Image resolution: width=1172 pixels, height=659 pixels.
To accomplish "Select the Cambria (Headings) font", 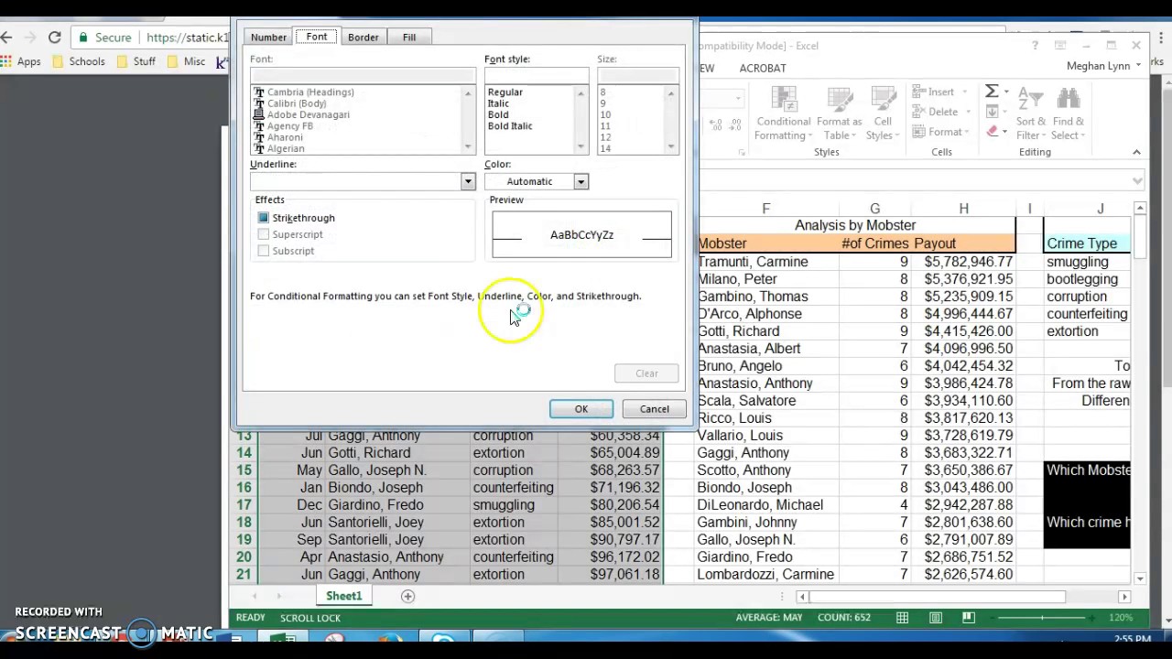I will click(310, 92).
